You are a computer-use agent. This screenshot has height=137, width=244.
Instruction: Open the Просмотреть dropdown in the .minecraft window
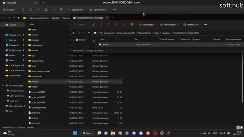click(x=99, y=10)
